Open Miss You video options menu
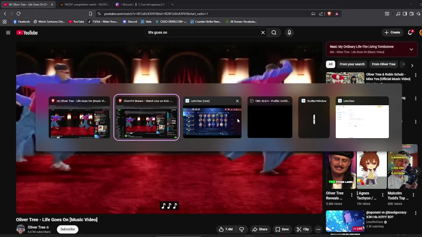This screenshot has width=422, height=237. (x=415, y=75)
